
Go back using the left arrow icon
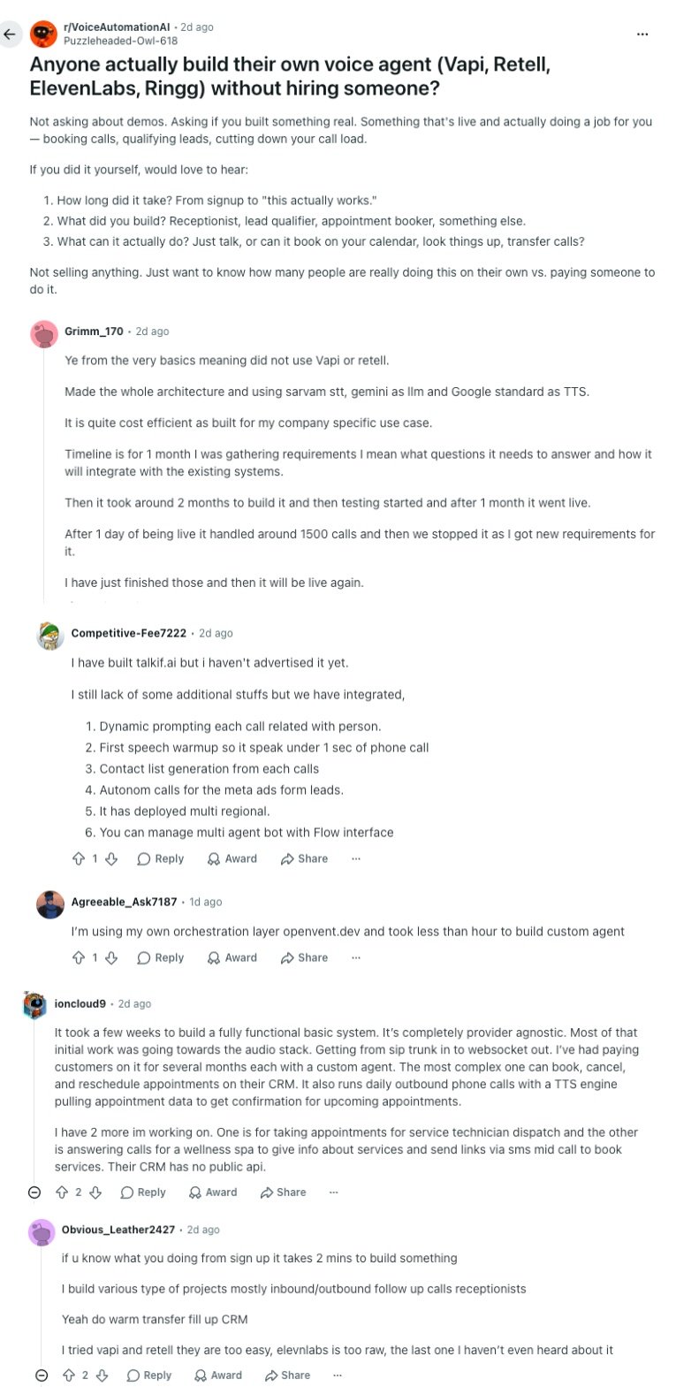click(10, 34)
